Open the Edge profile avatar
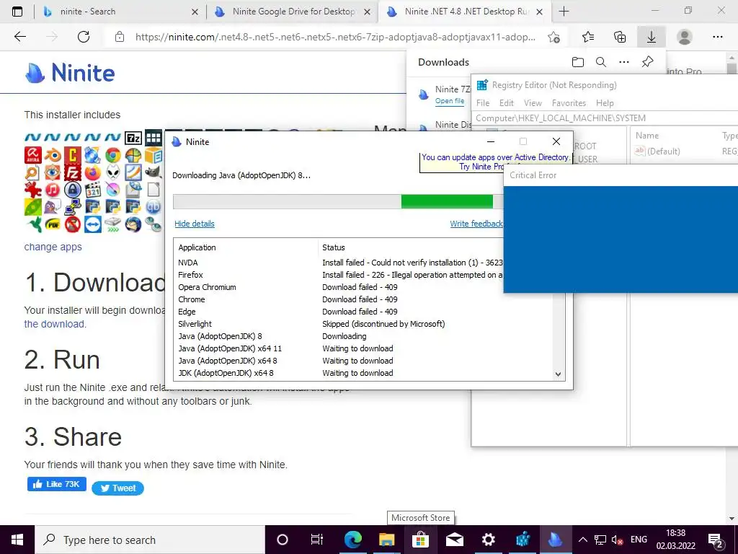 (x=685, y=37)
